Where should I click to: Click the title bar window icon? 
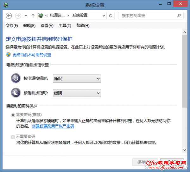pos(6,5)
